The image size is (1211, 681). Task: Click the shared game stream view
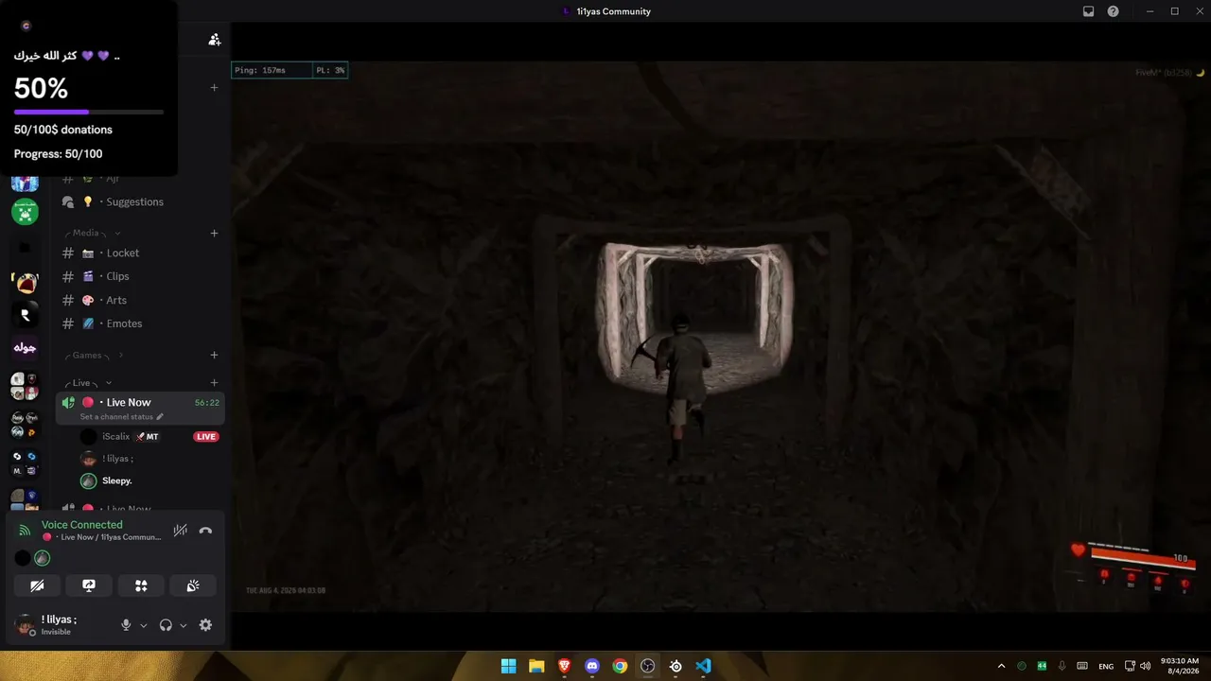click(x=721, y=336)
